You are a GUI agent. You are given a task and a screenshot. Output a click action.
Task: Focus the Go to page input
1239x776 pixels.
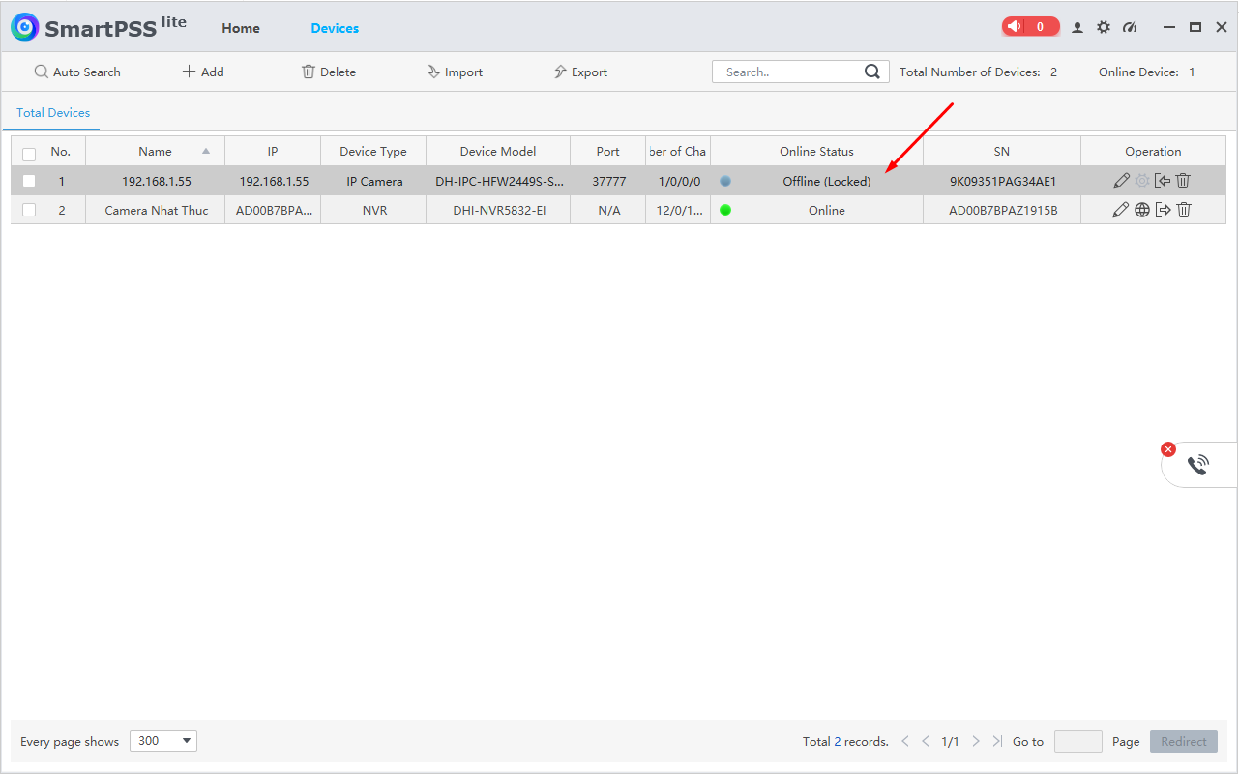1078,741
